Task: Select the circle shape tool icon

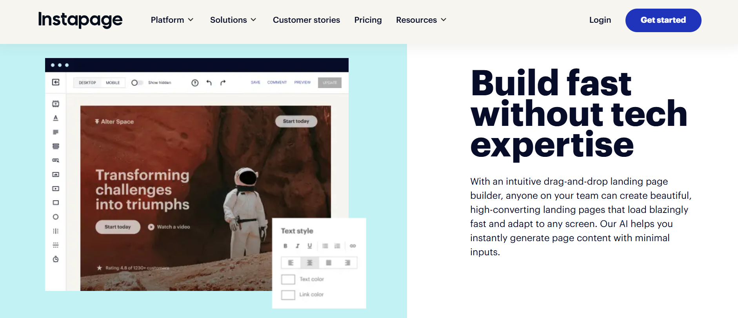Action: (x=56, y=217)
